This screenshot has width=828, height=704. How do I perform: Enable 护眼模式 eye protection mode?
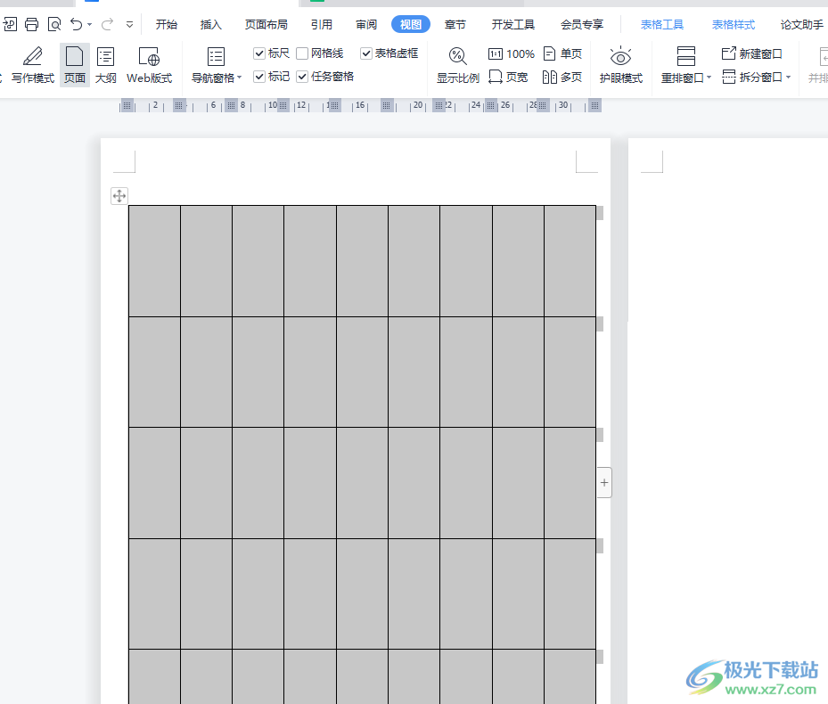point(621,65)
